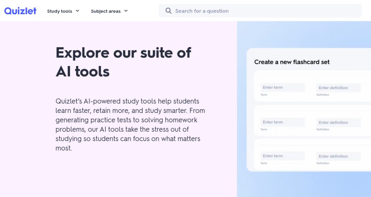Screen dimensions: 371x197
Task: Click the 'Create a new flashcard set' title
Action: [292, 62]
